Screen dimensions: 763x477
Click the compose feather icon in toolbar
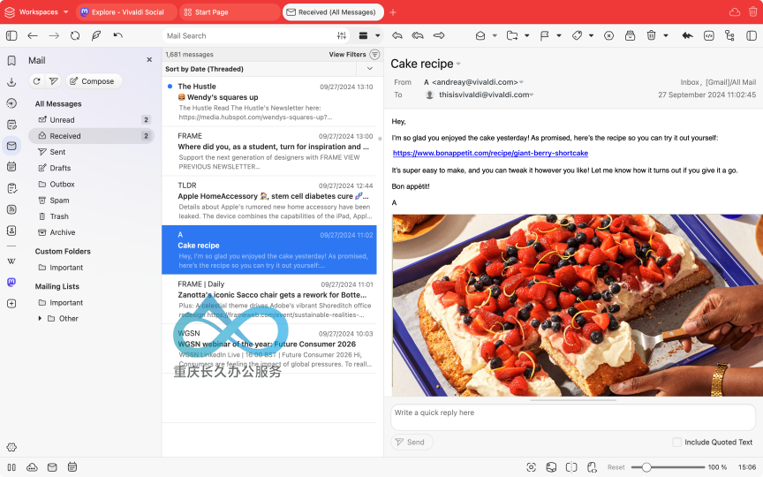pyautogui.click(x=96, y=35)
